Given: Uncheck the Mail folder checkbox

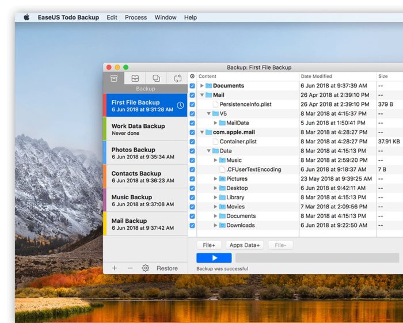Looking at the screenshot, I should coord(192,95).
